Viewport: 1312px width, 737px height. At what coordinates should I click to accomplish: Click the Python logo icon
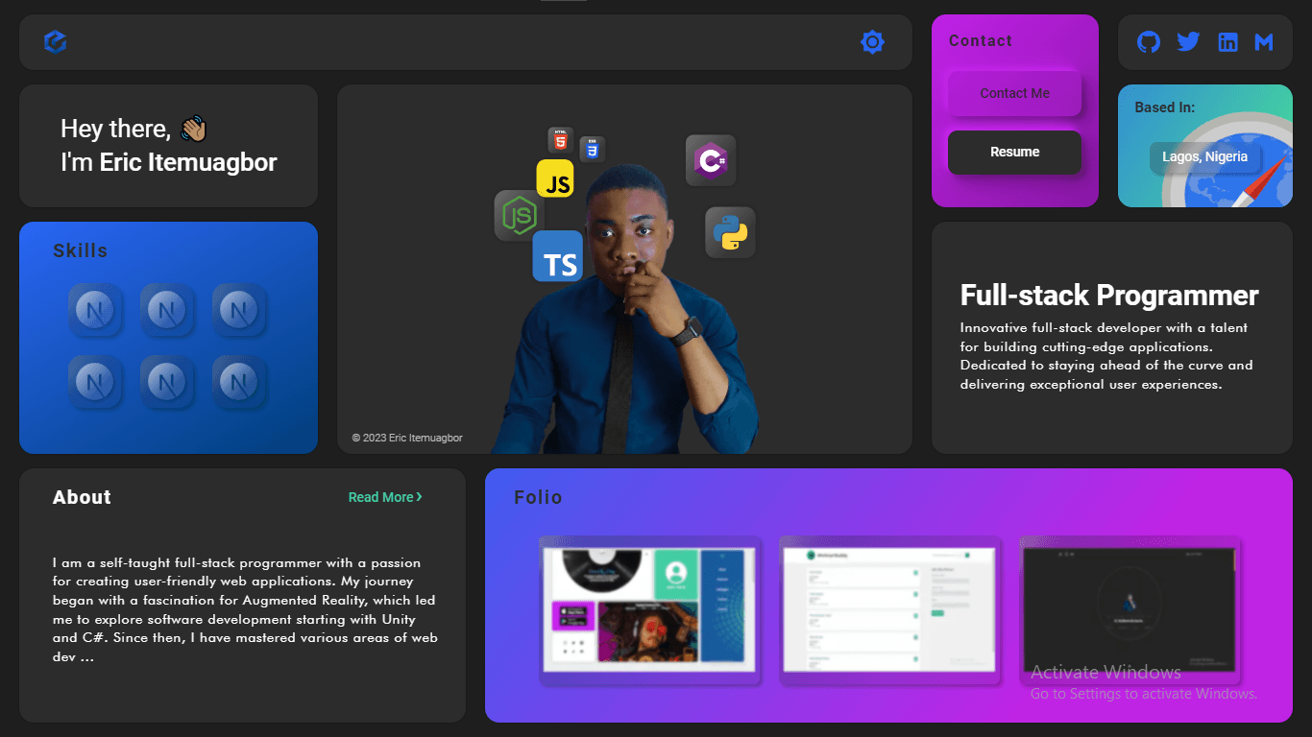click(730, 232)
